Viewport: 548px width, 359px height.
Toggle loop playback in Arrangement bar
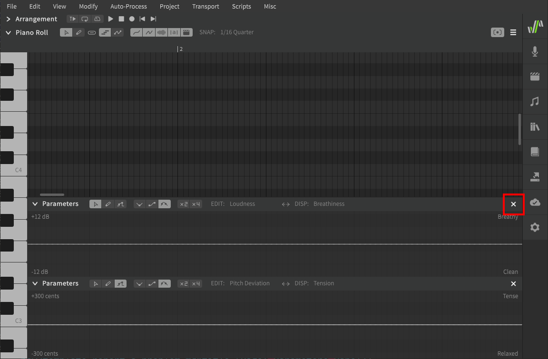(85, 19)
